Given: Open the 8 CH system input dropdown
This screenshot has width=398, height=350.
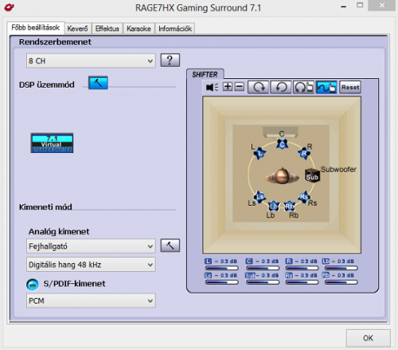Looking at the screenshot, I should (91, 61).
